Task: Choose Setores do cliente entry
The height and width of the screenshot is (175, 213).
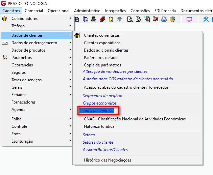Action: [x=98, y=142]
